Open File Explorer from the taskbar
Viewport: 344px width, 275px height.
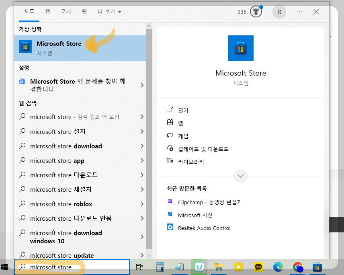pos(219,267)
